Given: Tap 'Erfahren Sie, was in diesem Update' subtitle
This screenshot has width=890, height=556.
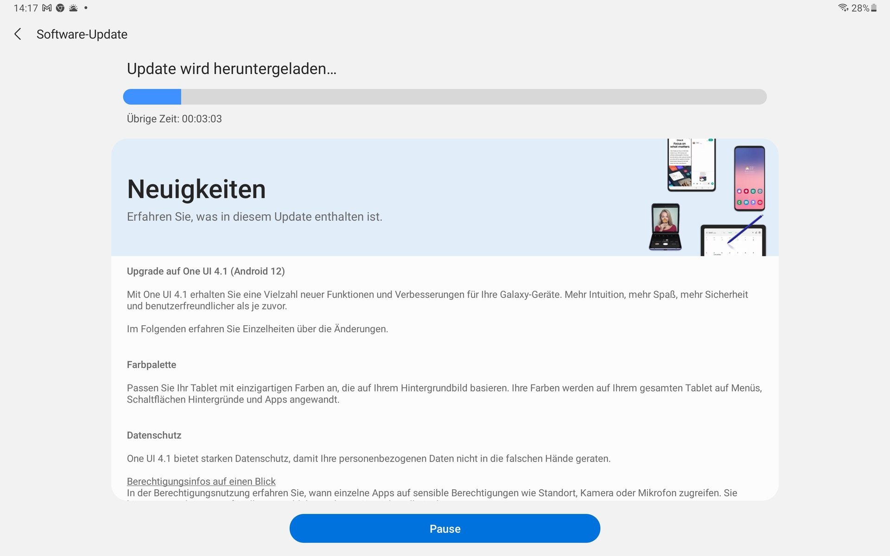Looking at the screenshot, I should (254, 217).
